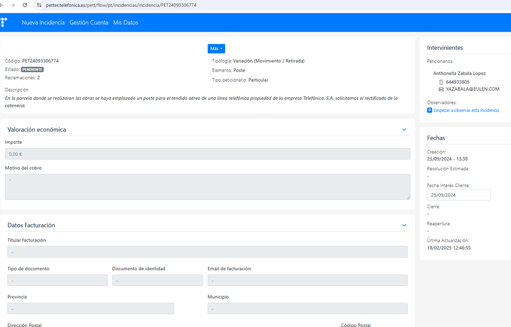Screen dimensions: 511x327
Task: Click the Email de facturación field
Action: [x=307, y=280]
